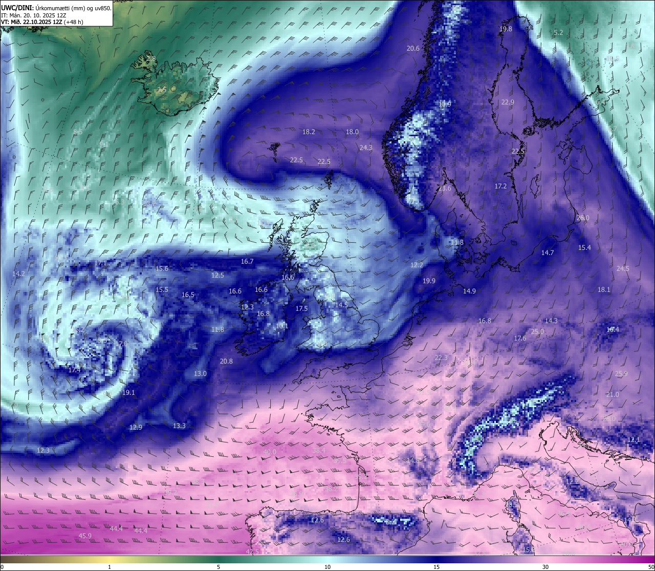Click the 18.0 value in the Norwegian Sea
This screenshot has height=571, width=655.
pyautogui.click(x=352, y=132)
